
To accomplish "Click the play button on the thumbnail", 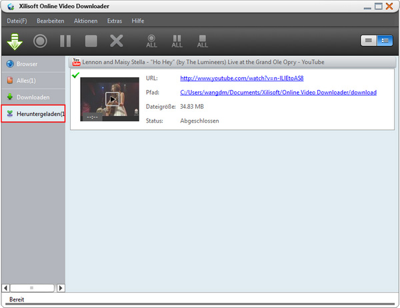I will [x=112, y=99].
